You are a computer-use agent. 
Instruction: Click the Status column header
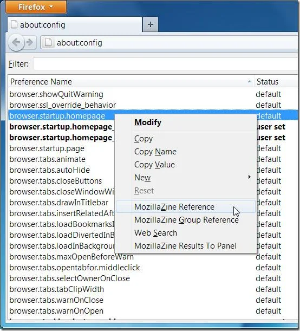click(x=276, y=81)
